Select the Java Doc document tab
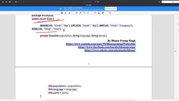Viewport: 179px width, 101px height. [x=88, y=5]
